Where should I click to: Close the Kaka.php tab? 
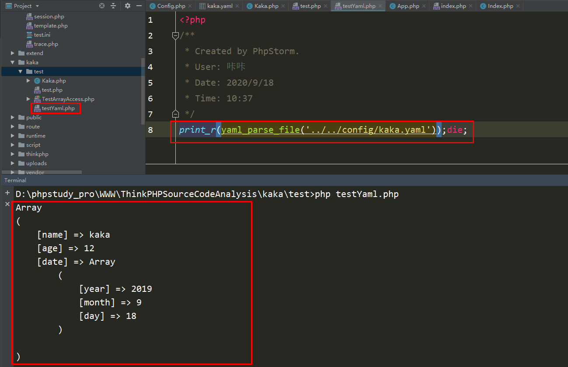coord(284,6)
